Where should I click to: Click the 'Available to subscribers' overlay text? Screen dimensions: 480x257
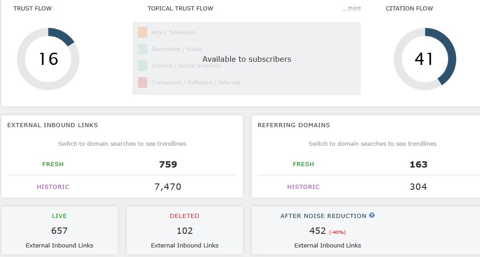pos(247,59)
